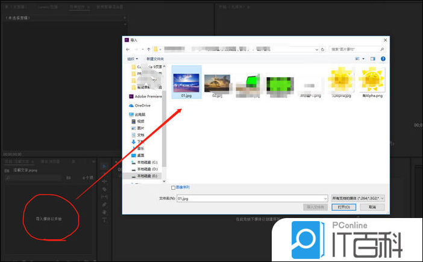Select the Hand tool in the toolbar
The image size is (423, 262).
pyautogui.click(x=104, y=212)
